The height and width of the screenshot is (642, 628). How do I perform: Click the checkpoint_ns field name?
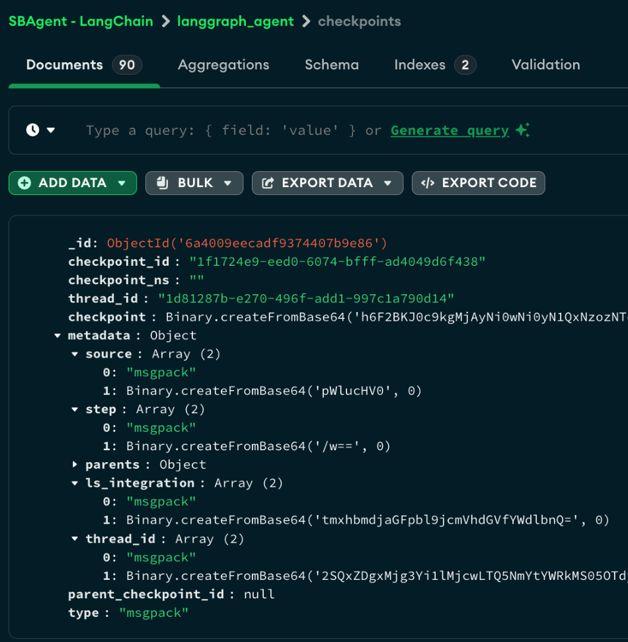[119, 280]
